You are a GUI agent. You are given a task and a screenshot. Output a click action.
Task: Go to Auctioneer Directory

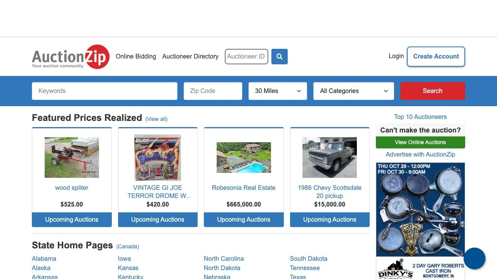[x=190, y=57]
